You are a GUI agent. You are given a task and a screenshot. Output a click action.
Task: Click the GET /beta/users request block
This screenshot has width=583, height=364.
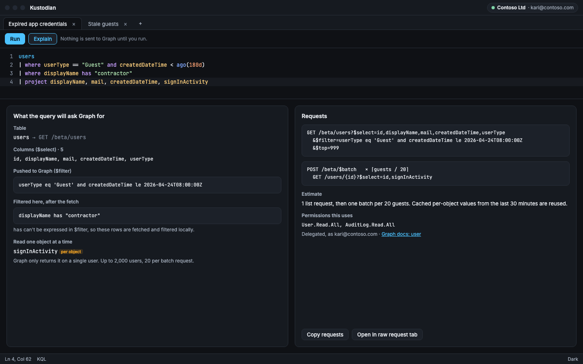pyautogui.click(x=436, y=140)
